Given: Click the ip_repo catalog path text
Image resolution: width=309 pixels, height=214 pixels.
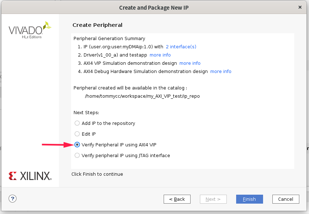Looking at the screenshot, I should click(142, 96).
